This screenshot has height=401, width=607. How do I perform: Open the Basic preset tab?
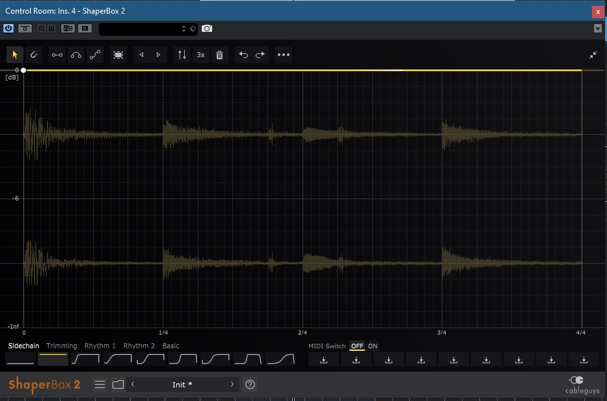[x=170, y=346]
